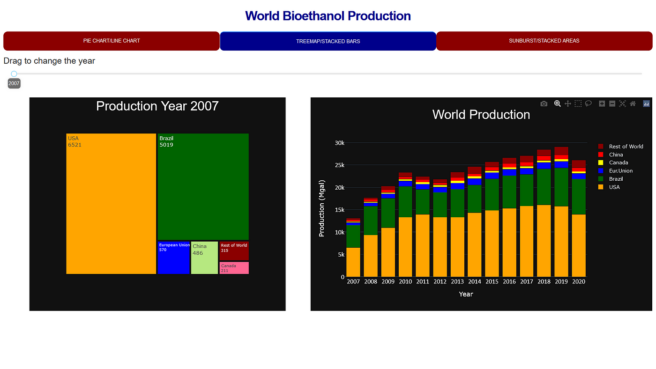The width and height of the screenshot is (656, 369).
Task: Toggle Eur.Union legend entry
Action: (x=615, y=171)
